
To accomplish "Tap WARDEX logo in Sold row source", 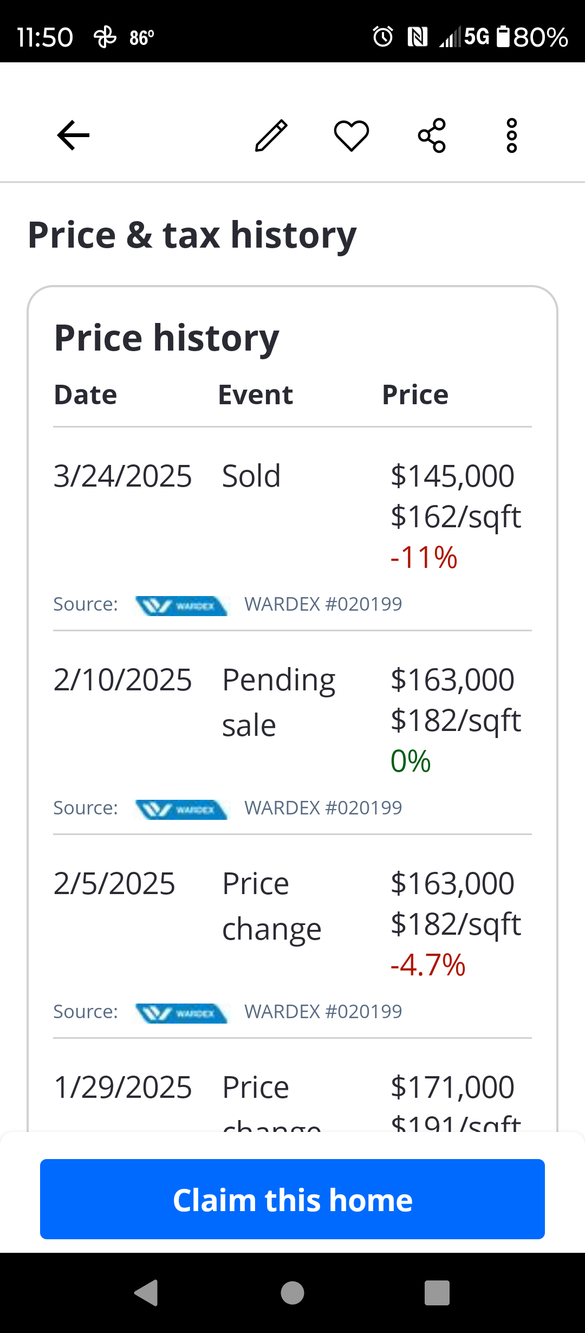I will pos(181,605).
